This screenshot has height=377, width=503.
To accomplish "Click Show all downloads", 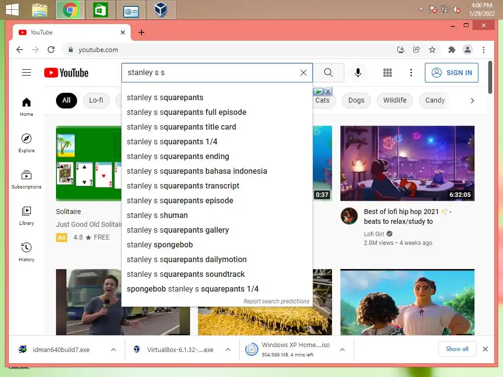I will pyautogui.click(x=457, y=349).
